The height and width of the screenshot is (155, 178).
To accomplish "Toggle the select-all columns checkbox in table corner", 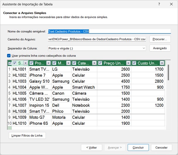I will pyautogui.click(x=10, y=63).
